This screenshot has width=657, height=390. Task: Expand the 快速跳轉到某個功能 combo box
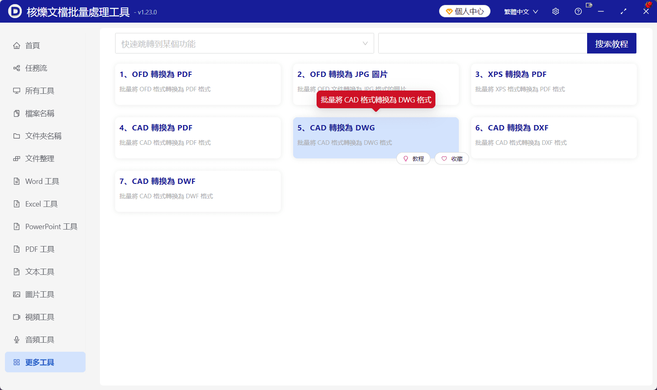point(244,43)
